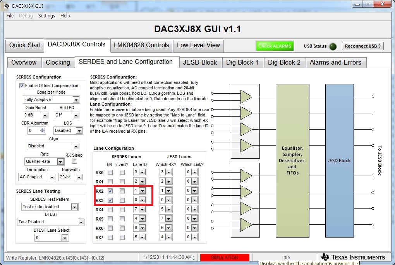Switch to the Quick Start tab
Viewport: 395px width, 265px height.
(25, 45)
